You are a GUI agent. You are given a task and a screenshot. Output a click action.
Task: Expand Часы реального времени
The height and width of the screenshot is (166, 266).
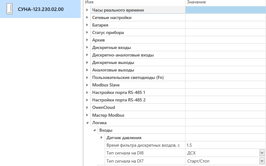87,10
